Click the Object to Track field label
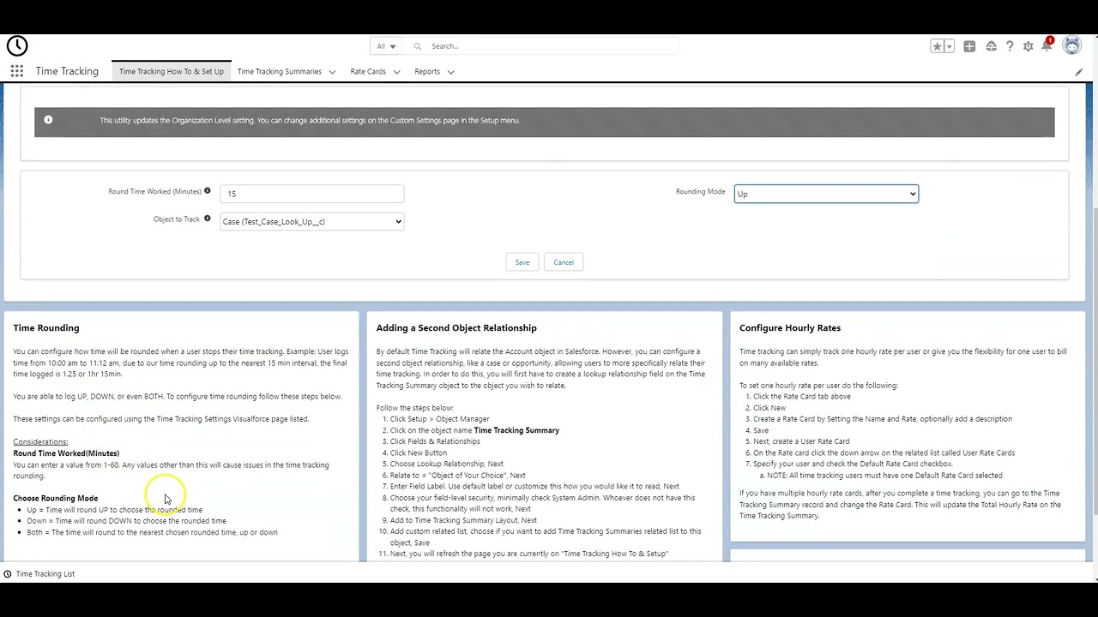Viewport: 1098px width, 617px height. (176, 219)
